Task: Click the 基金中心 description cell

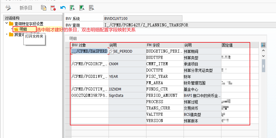Action: tap(202, 89)
